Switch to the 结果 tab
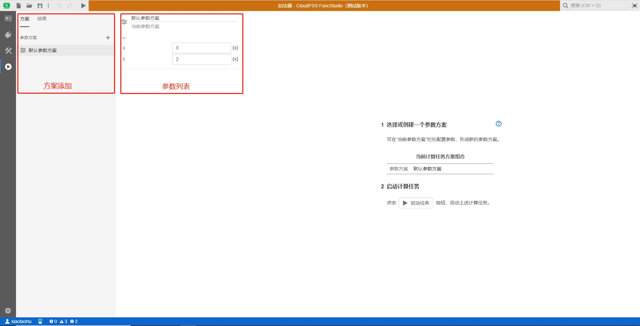This screenshot has height=326, width=640. pyautogui.click(x=42, y=19)
